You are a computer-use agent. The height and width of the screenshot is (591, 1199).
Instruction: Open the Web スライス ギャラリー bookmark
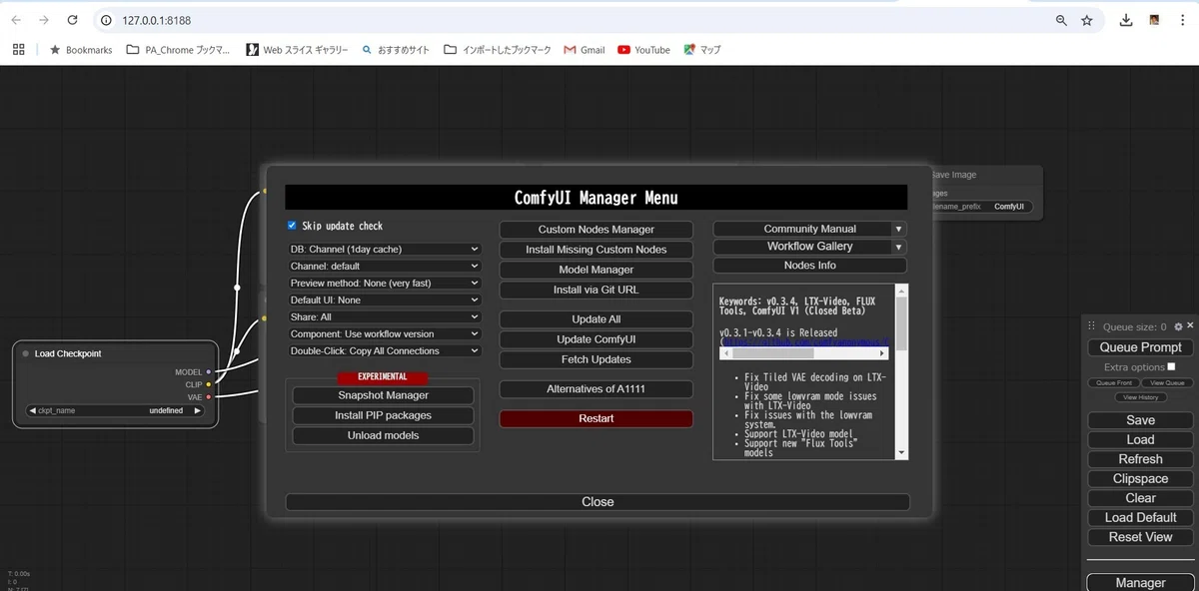tap(296, 50)
